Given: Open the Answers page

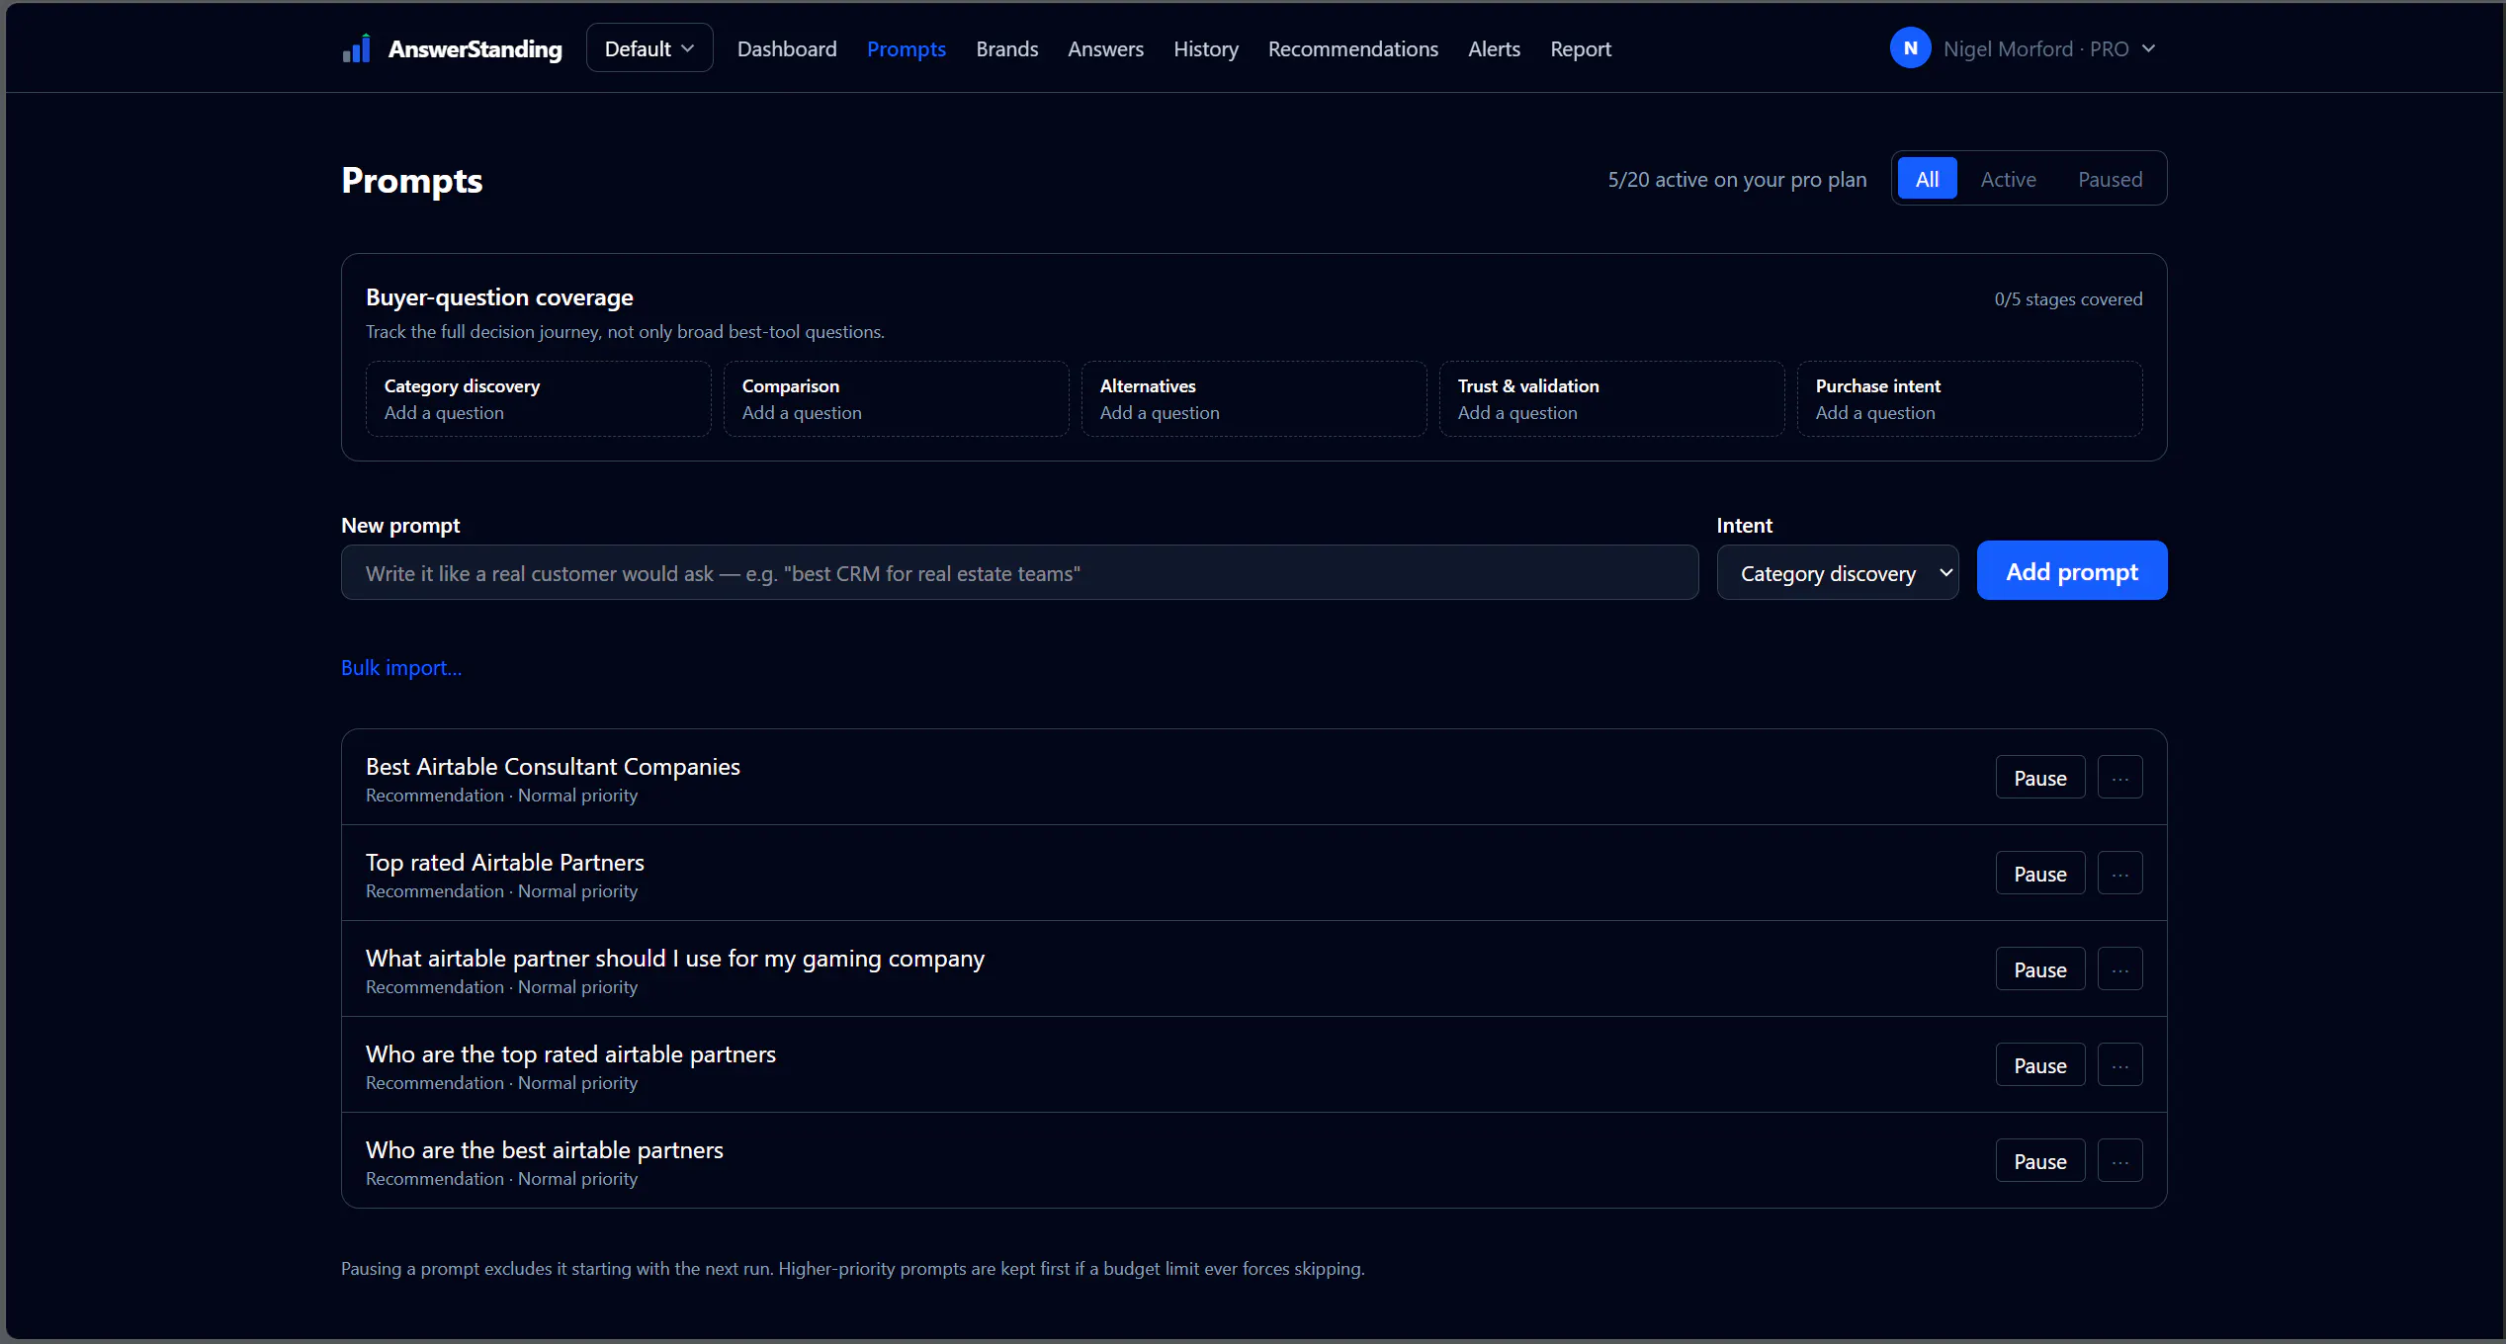Looking at the screenshot, I should pyautogui.click(x=1106, y=48).
